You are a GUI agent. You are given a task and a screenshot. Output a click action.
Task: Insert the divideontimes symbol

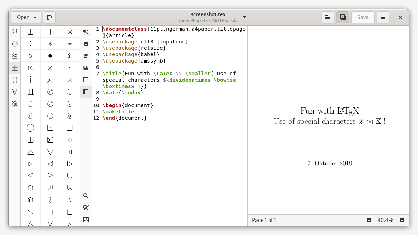(70, 56)
